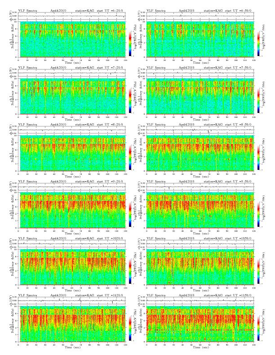Click the ch.1 waveform strip above the 10:50:0 spectrogram
This screenshot has height=355, width=275.
[x=200, y=243]
